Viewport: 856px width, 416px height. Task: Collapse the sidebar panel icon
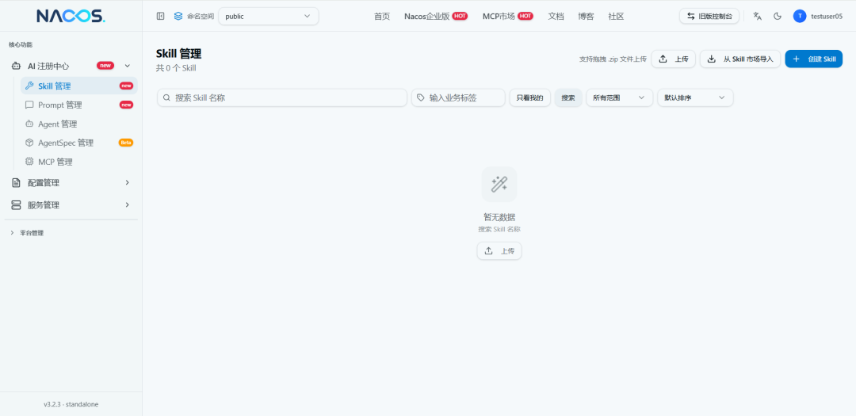[x=160, y=17]
